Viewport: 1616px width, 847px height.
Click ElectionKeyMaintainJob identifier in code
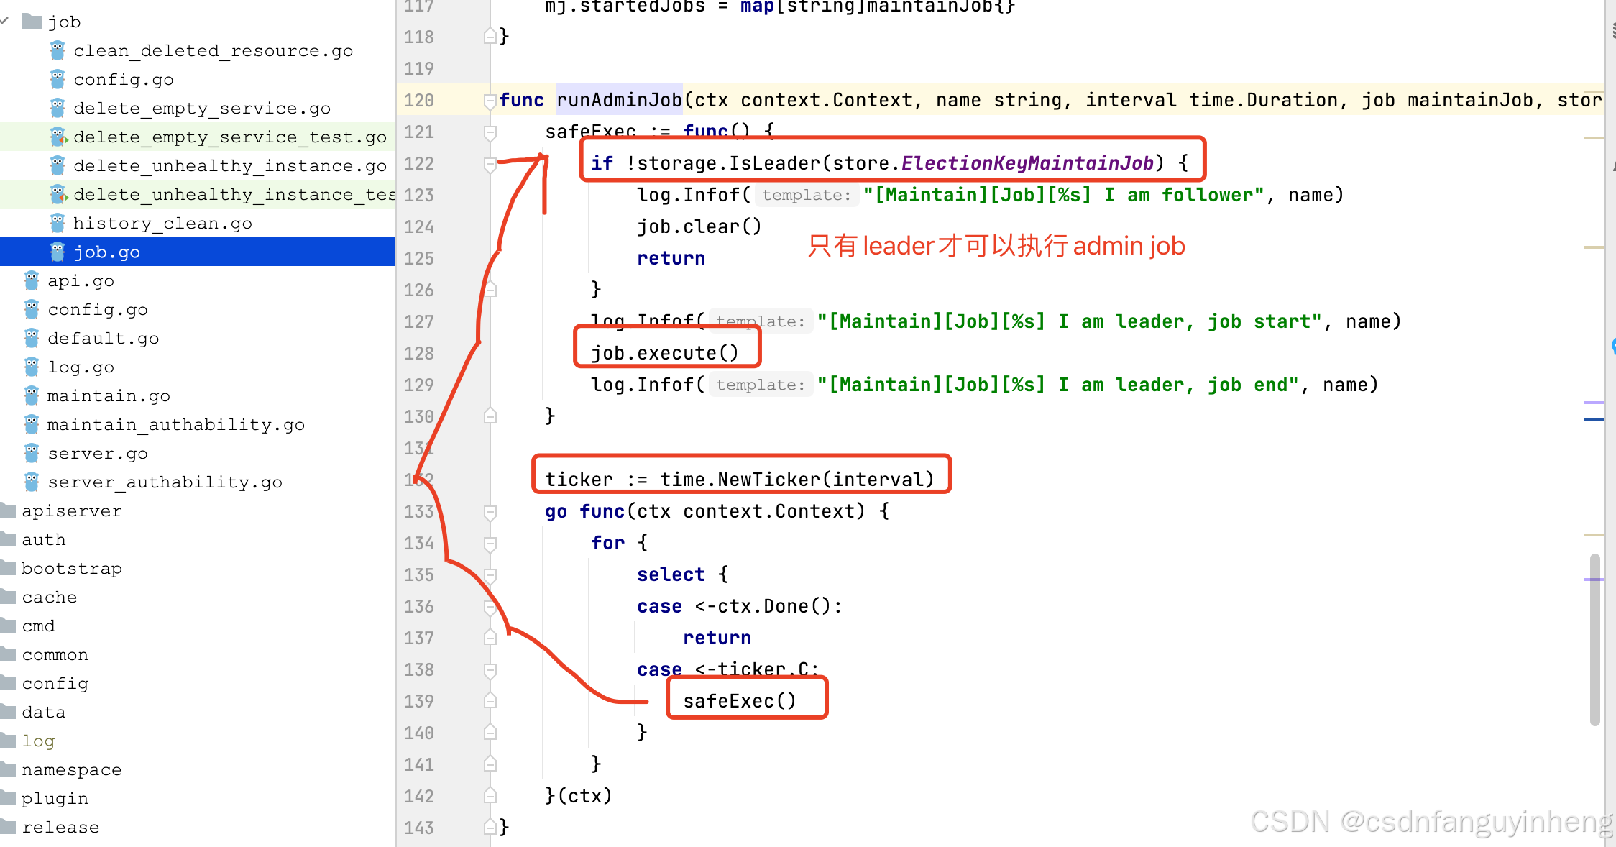click(1027, 163)
